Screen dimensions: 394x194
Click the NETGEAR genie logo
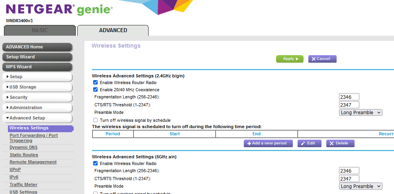59,9
